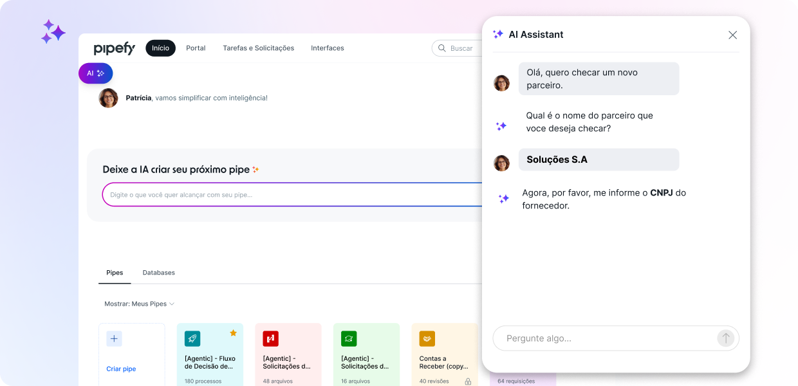Open the Interfaces menu item
The height and width of the screenshot is (386, 798).
click(x=327, y=48)
